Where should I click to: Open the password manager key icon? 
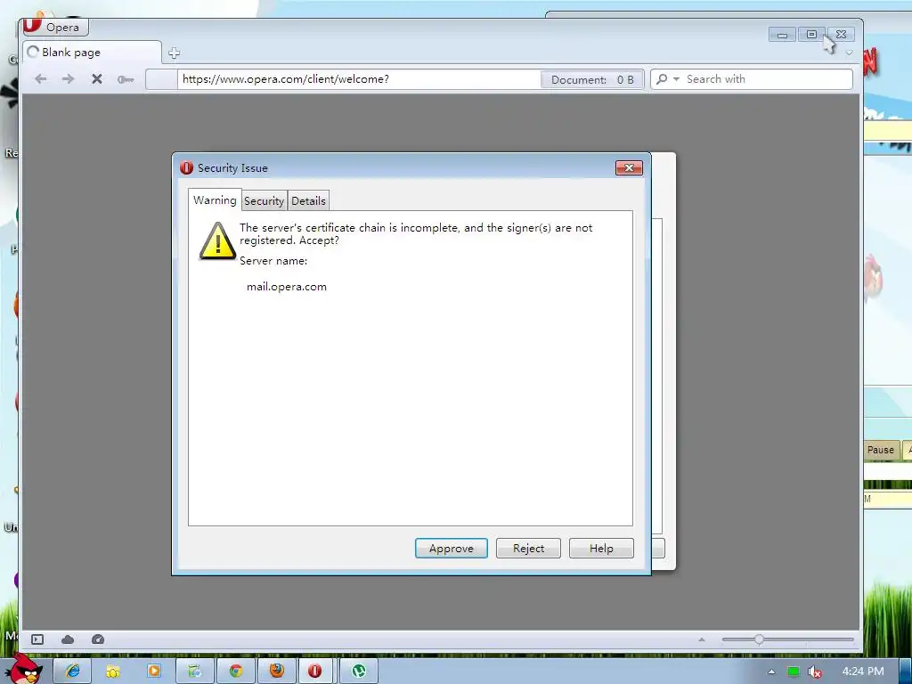125,79
